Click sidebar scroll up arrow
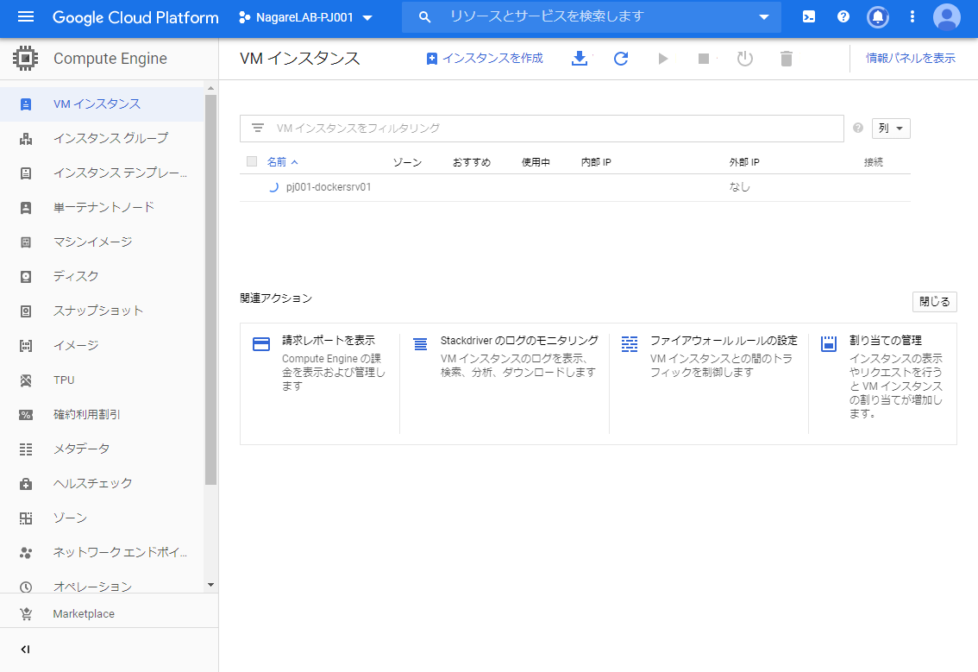 [210, 88]
